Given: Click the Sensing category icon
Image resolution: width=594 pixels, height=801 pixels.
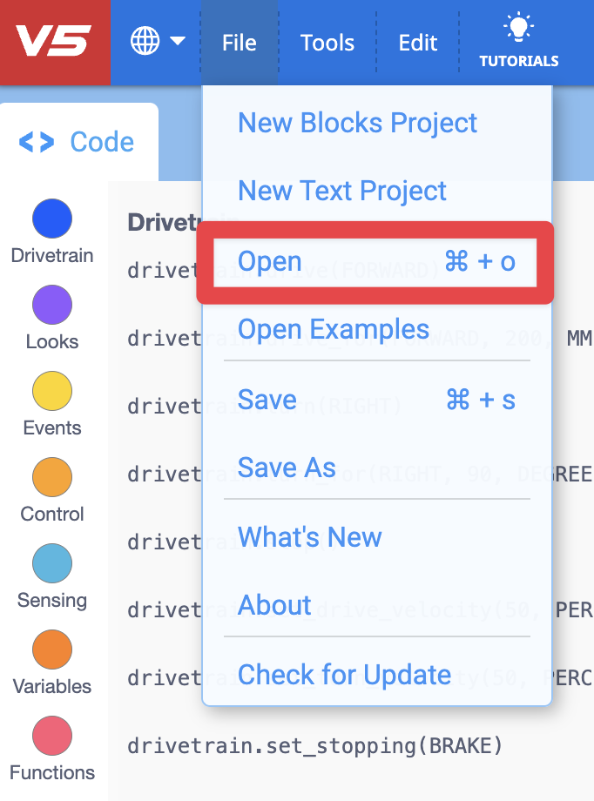Looking at the screenshot, I should [51, 564].
